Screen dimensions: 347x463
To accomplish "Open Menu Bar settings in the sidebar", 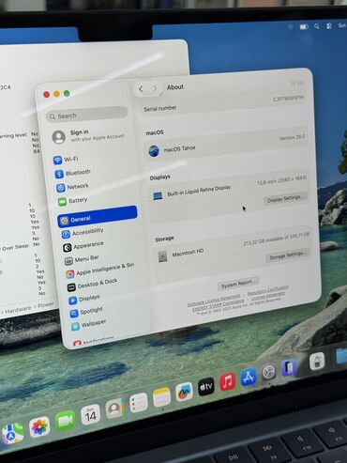I will point(82,259).
